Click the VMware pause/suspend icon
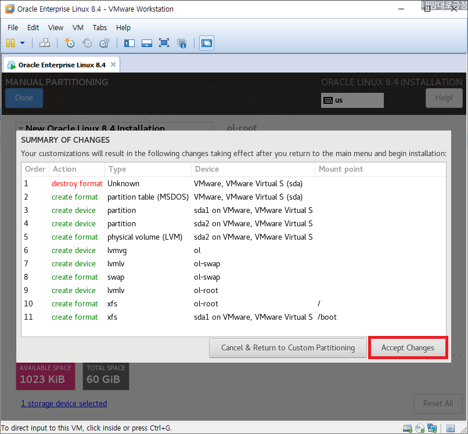This screenshot has width=468, height=434. coord(10,43)
